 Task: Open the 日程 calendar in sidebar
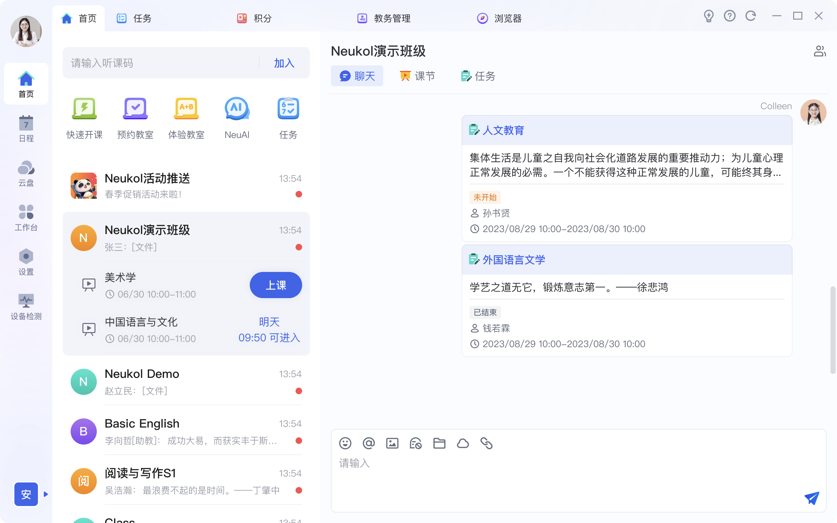pos(26,129)
